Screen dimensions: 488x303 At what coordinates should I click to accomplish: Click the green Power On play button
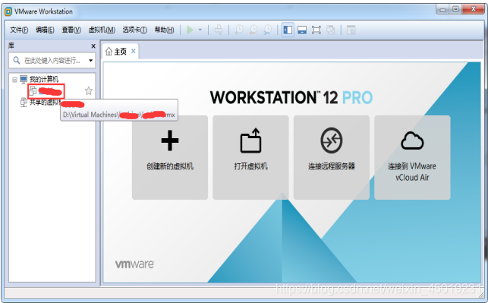(x=190, y=30)
